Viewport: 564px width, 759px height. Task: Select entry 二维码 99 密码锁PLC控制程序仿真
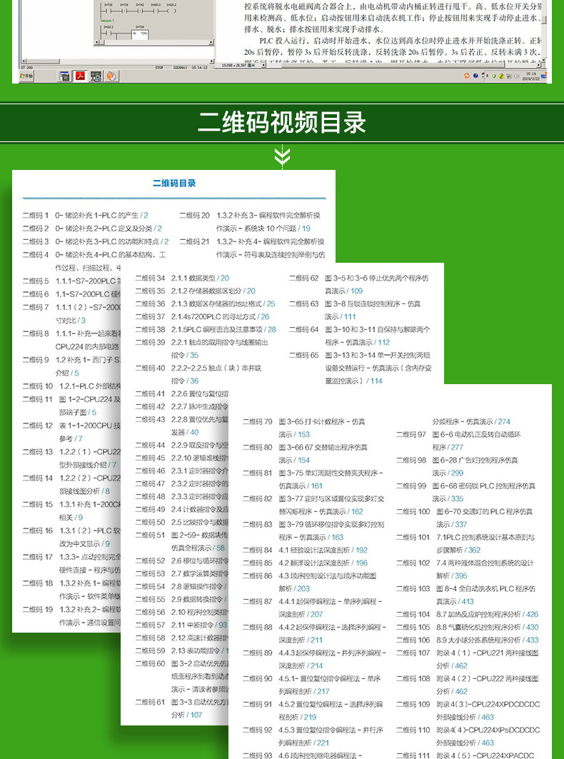pyautogui.click(x=466, y=492)
